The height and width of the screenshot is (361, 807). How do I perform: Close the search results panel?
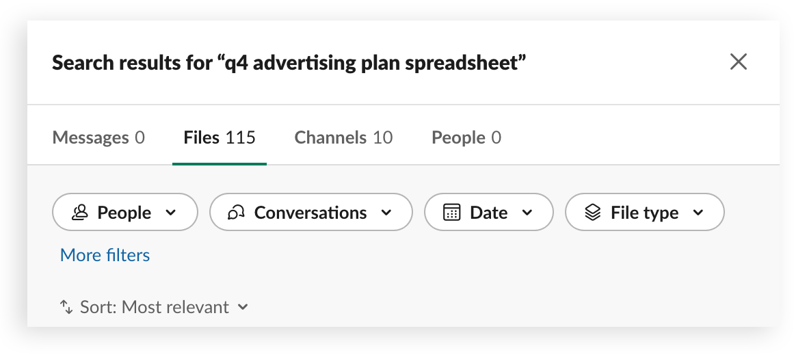739,62
